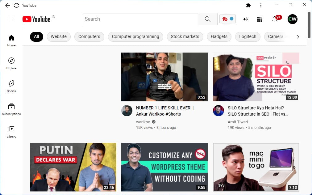The height and width of the screenshot is (195, 312).
Task: Open the extensions puzzle icon
Action: coord(248,5)
